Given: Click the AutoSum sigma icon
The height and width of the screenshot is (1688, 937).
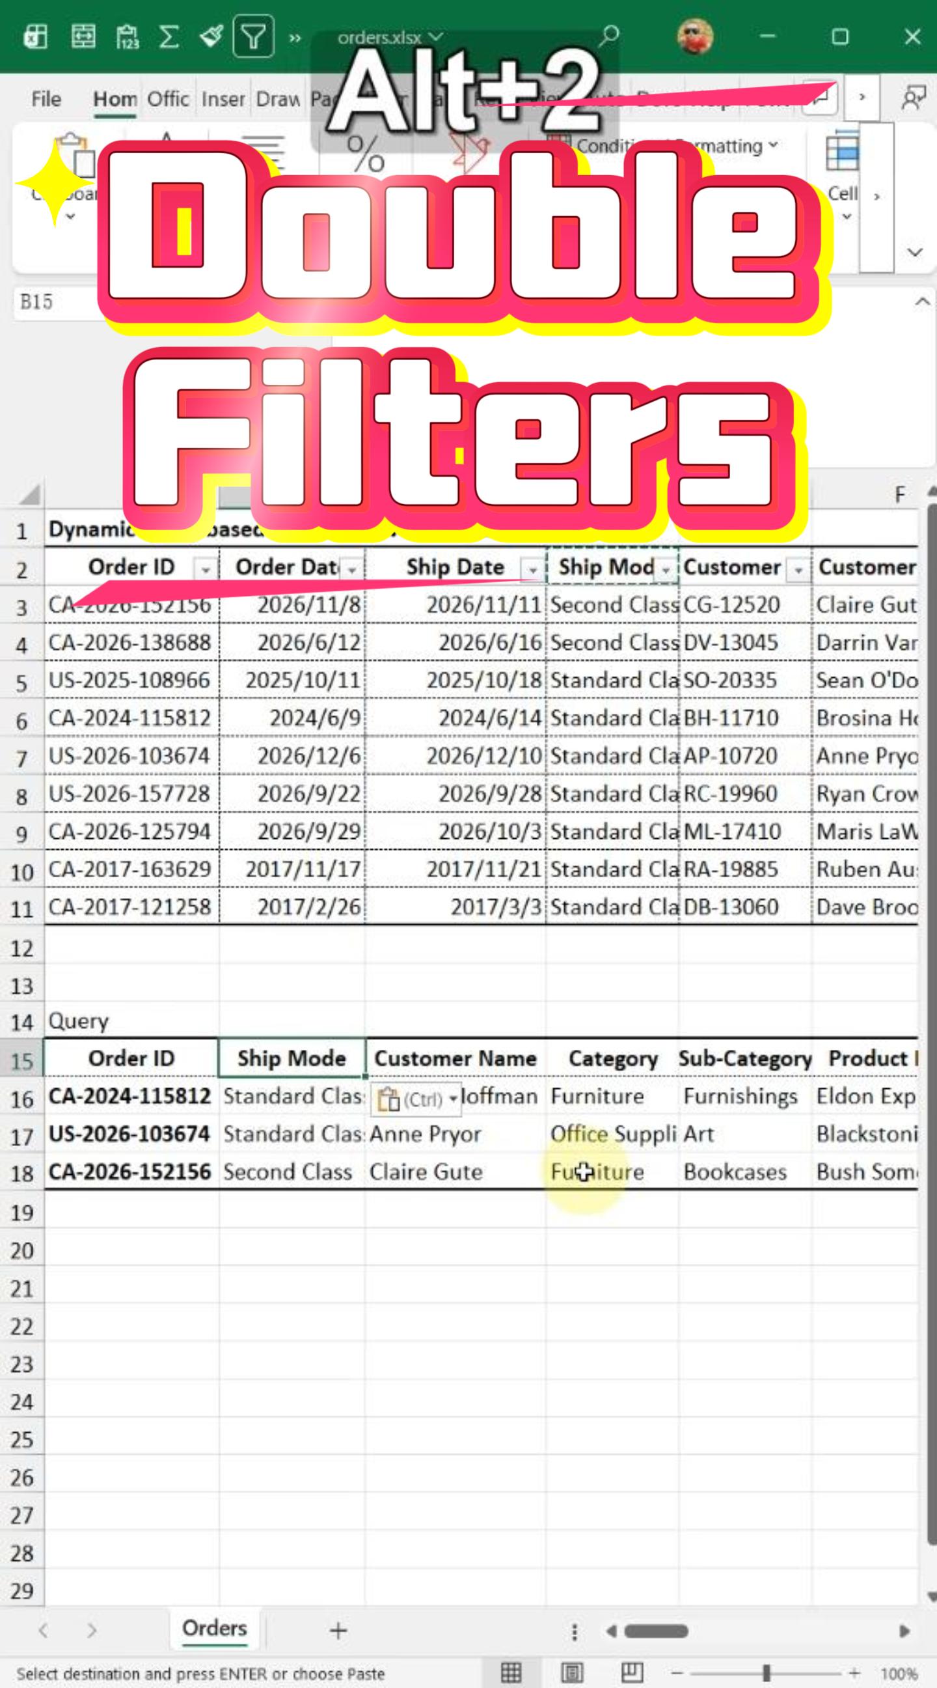Looking at the screenshot, I should [169, 36].
